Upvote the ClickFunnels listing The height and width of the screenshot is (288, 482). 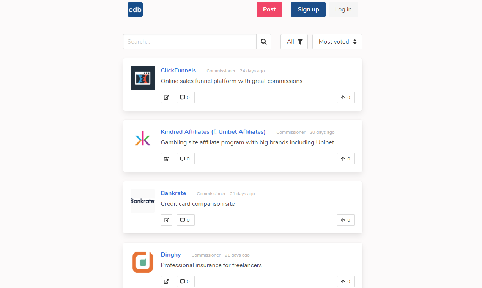[x=345, y=97]
